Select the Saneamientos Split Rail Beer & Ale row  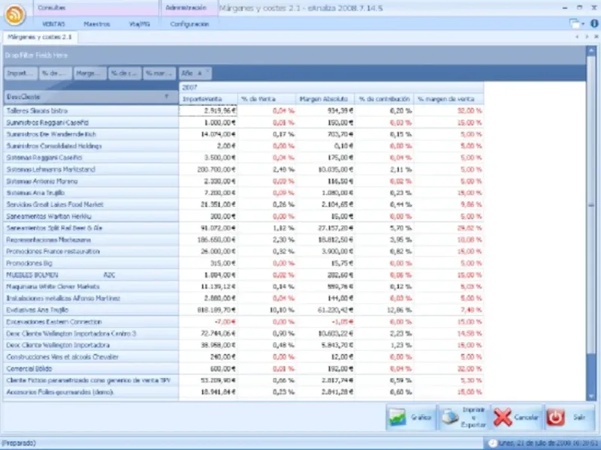click(x=90, y=228)
